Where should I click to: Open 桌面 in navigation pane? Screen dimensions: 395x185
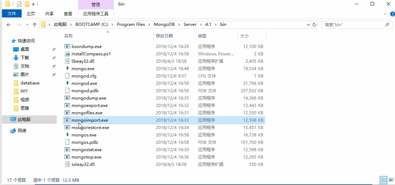[25, 49]
